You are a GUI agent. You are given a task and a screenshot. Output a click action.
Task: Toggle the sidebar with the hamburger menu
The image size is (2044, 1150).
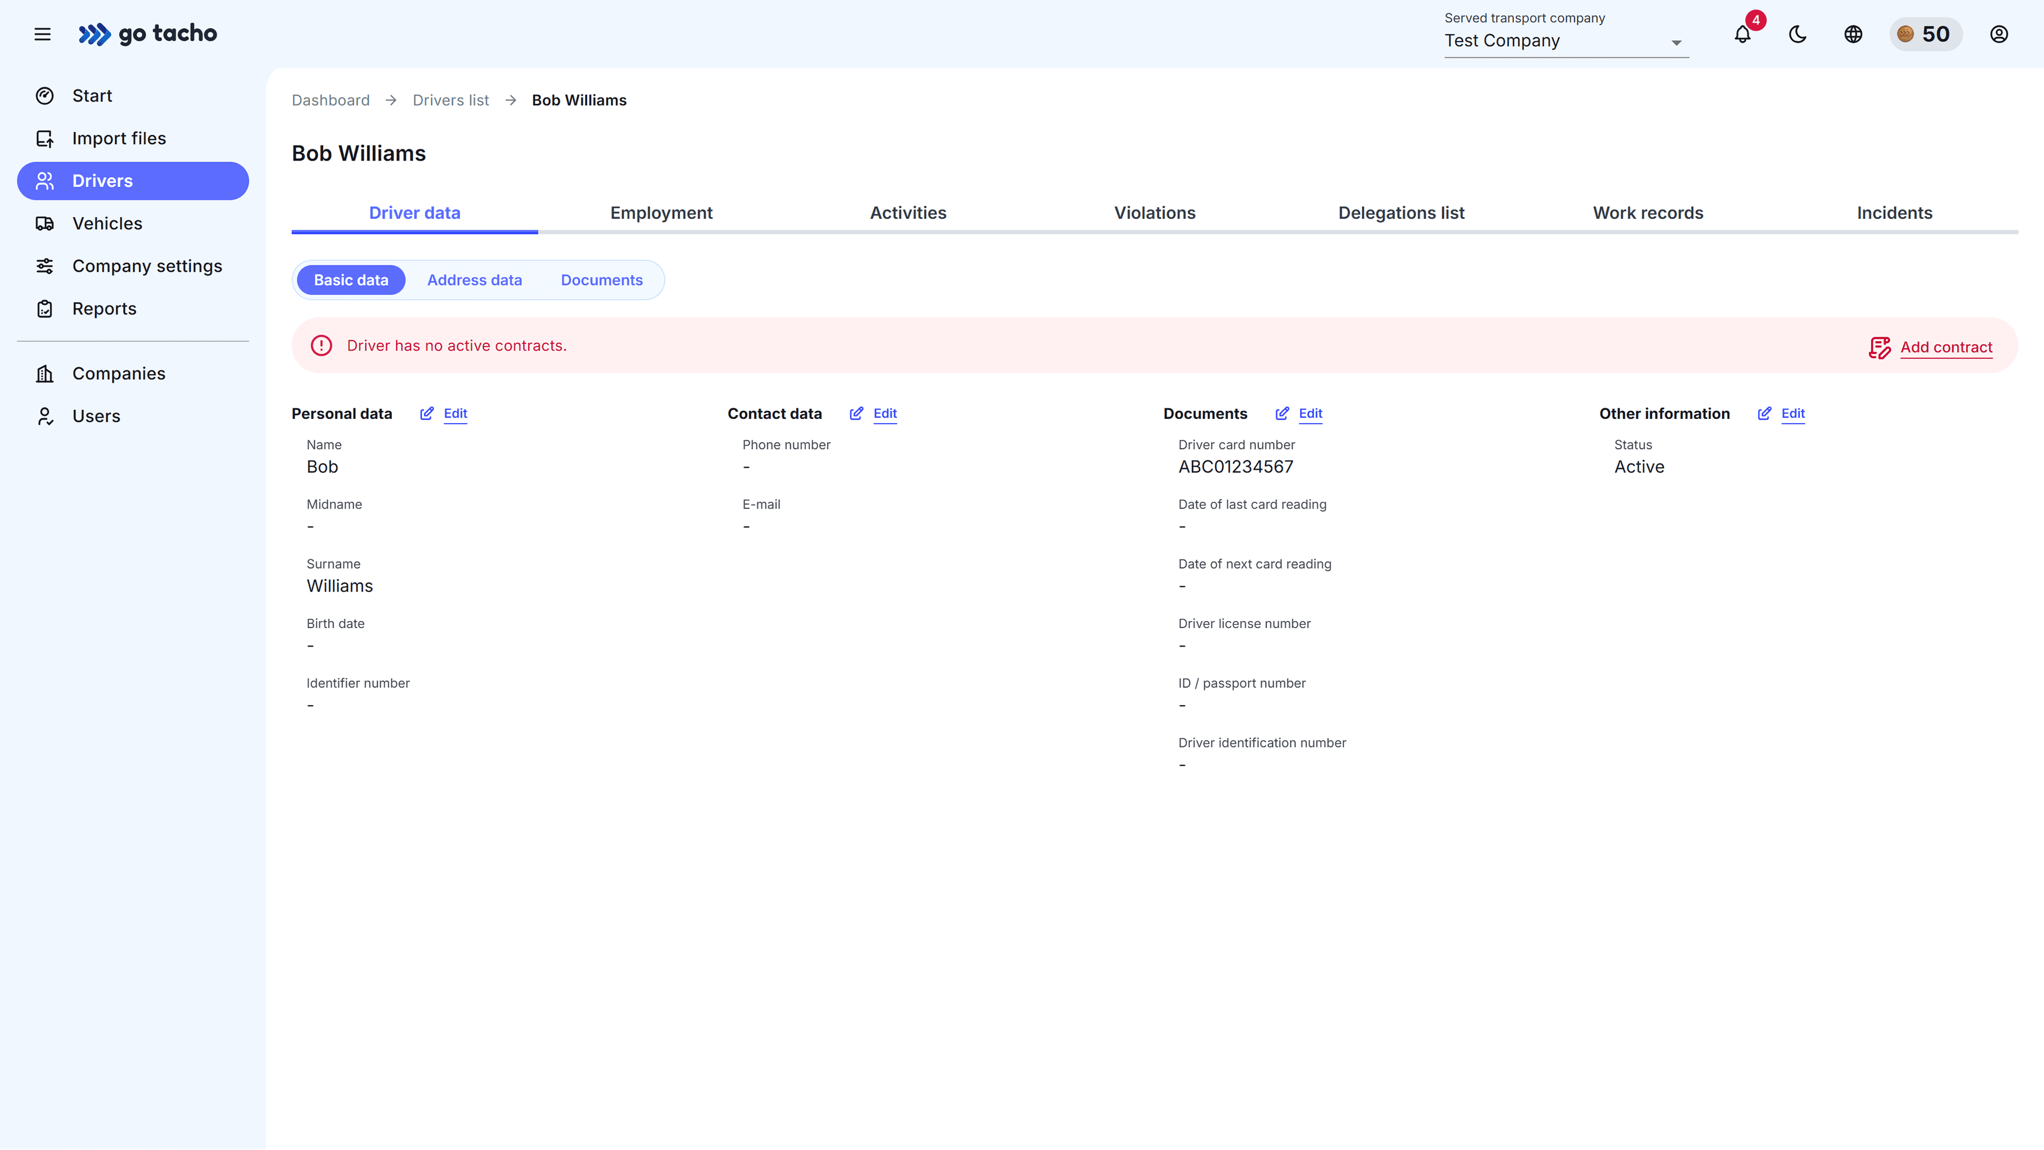pos(42,34)
